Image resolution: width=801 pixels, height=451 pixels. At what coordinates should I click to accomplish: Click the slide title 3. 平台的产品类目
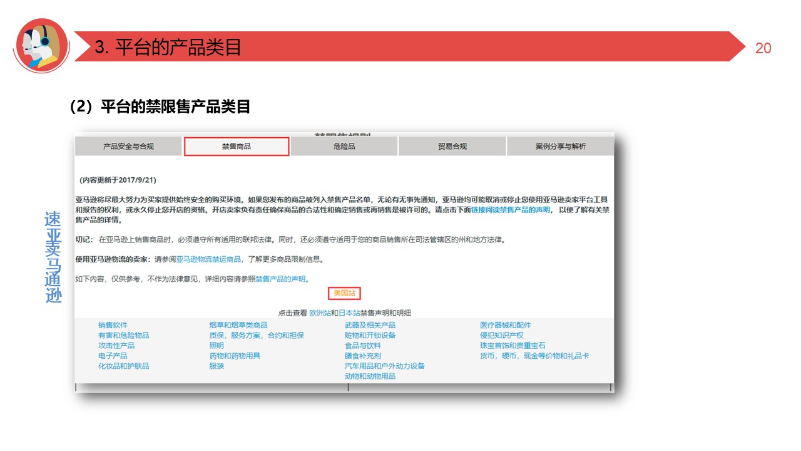coord(168,48)
